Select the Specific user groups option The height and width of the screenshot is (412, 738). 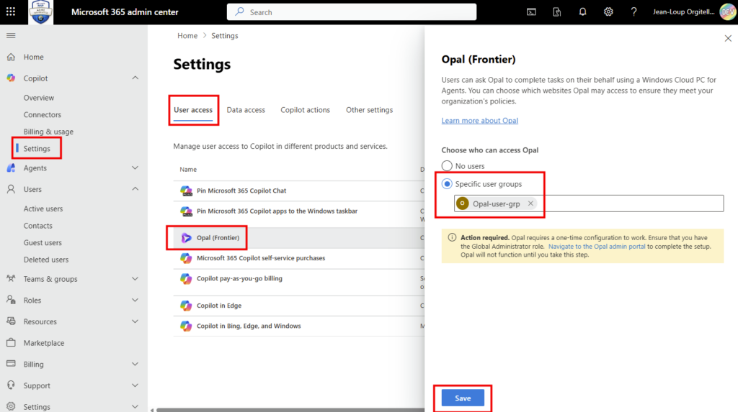click(x=447, y=184)
